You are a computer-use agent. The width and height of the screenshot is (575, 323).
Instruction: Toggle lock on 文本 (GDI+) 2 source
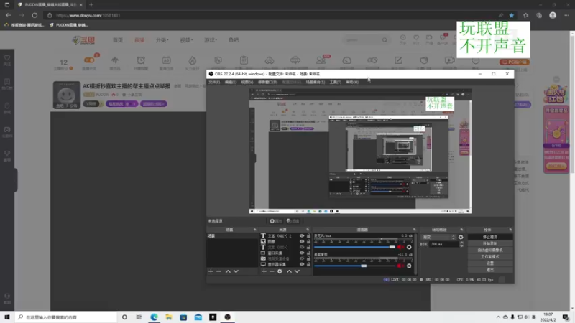coord(308,236)
